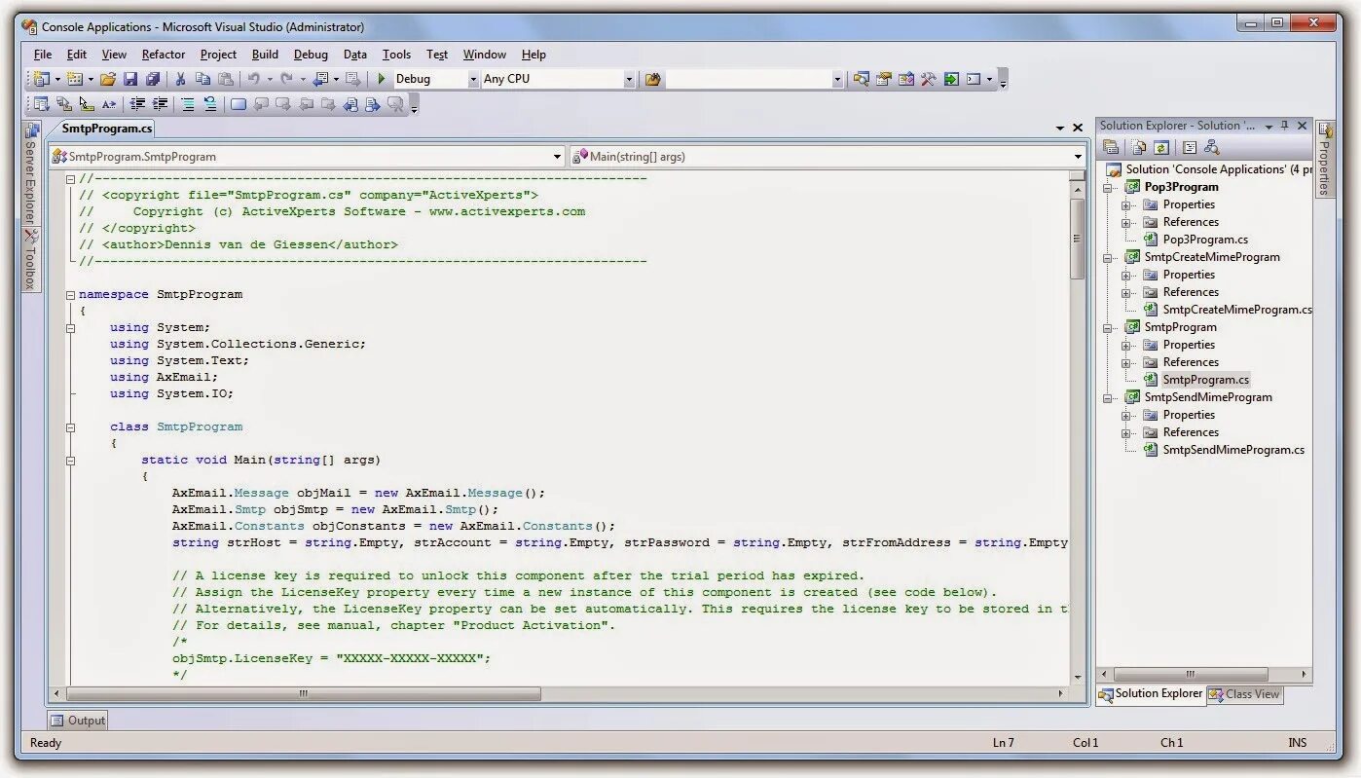
Task: Open the Toolbox hammer-and-wrench icon
Action: pos(928,79)
